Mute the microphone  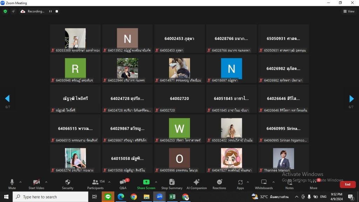12,184
